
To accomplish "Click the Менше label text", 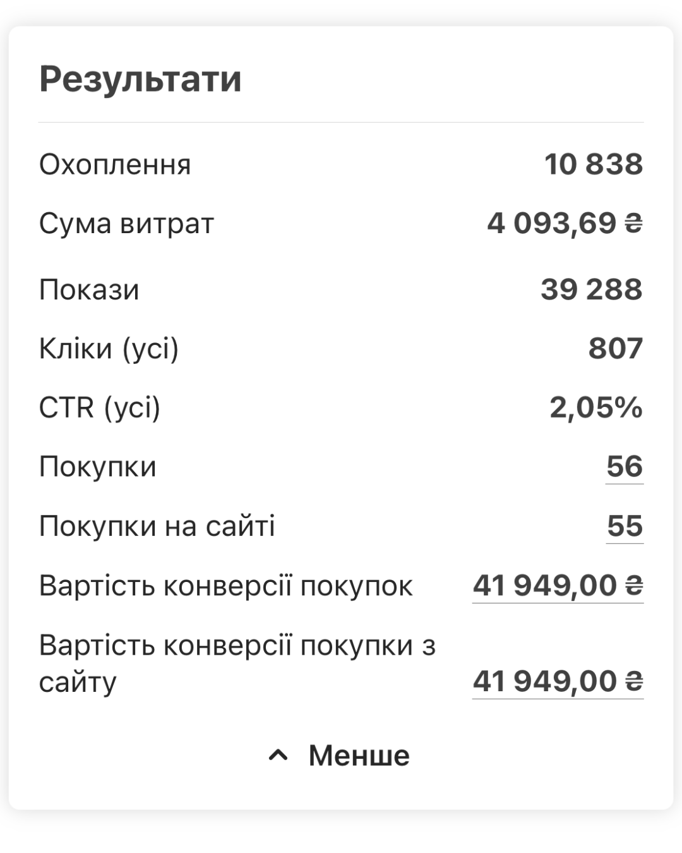I will click(x=359, y=755).
